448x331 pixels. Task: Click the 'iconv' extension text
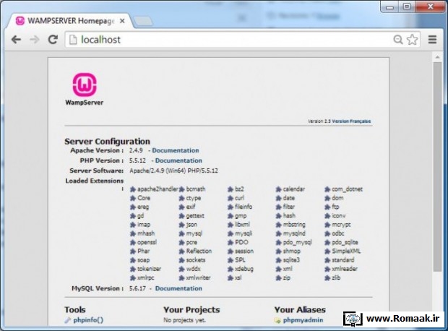coord(339,215)
